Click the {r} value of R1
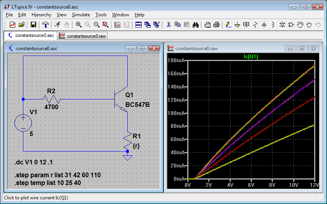327x204 pixels. pyautogui.click(x=136, y=146)
